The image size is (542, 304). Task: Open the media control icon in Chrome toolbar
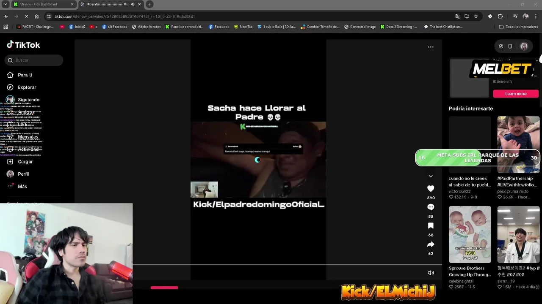coord(515,16)
